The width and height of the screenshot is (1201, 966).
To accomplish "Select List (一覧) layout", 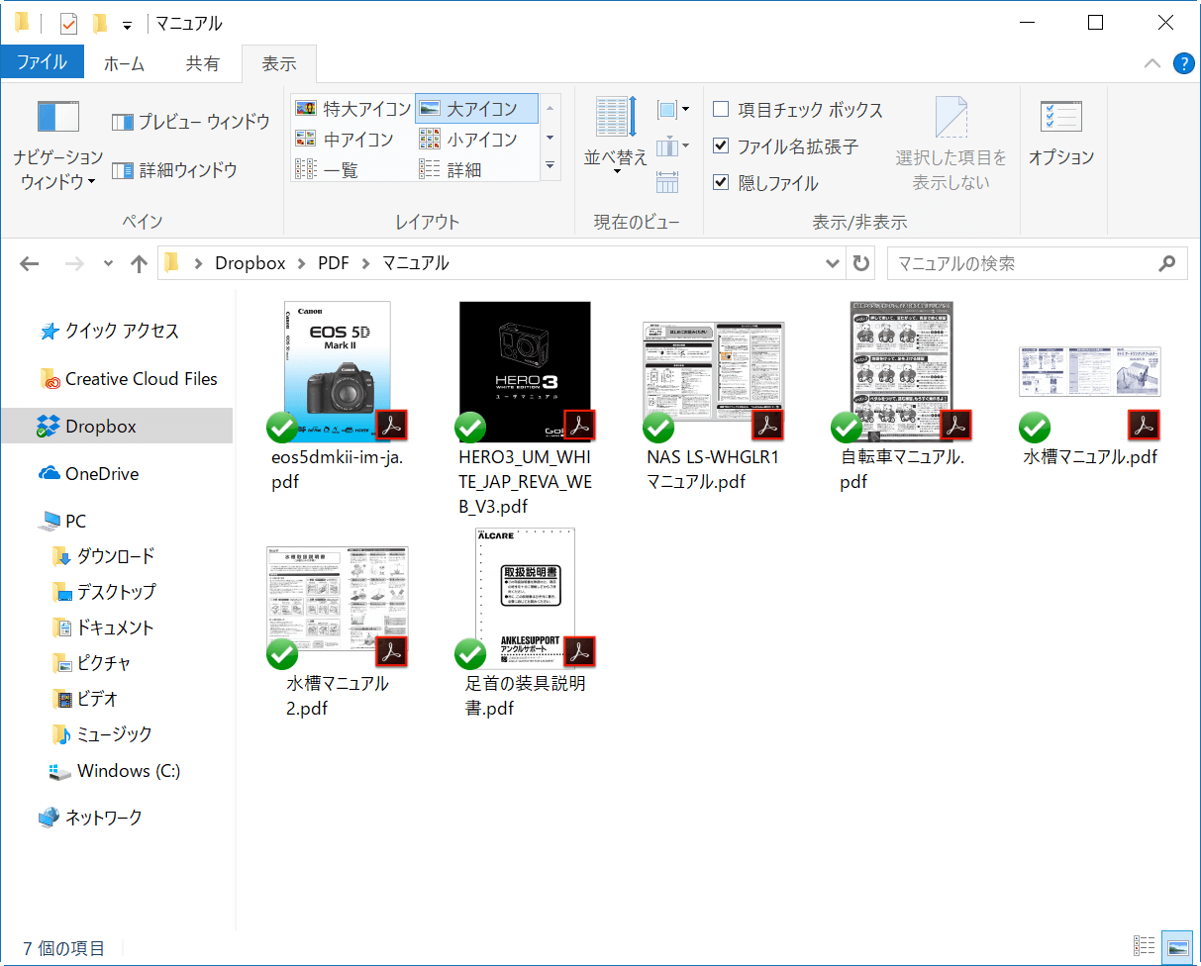I will point(328,170).
